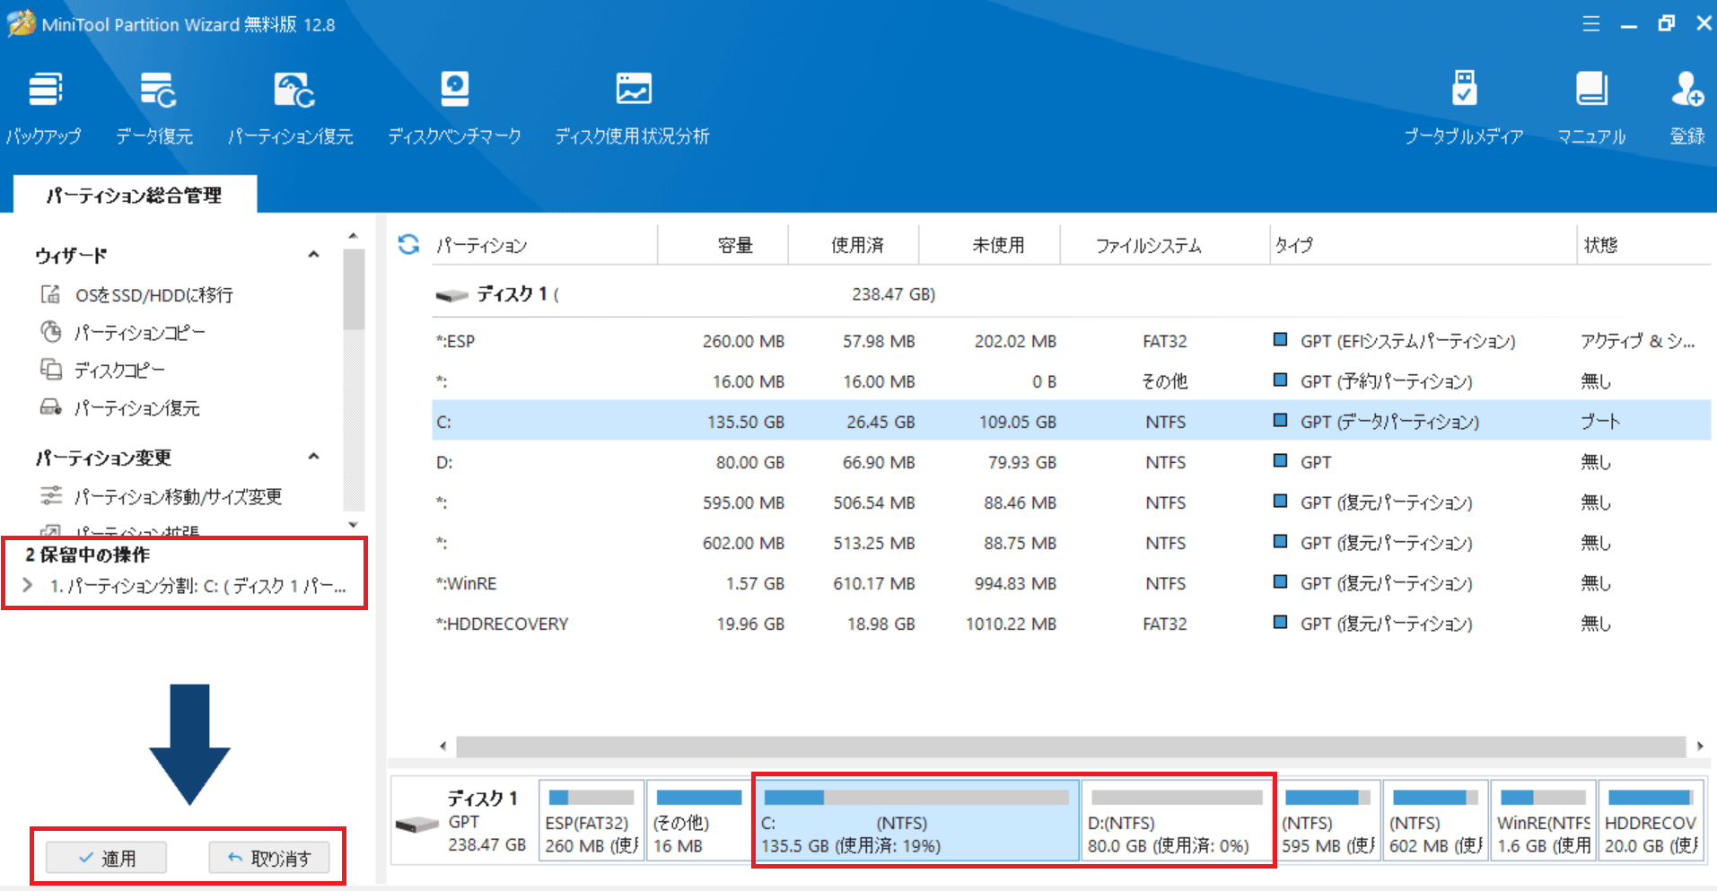Create ブータブルメディア bootable media
Image resolution: width=1717 pixels, height=891 pixels.
(1464, 108)
